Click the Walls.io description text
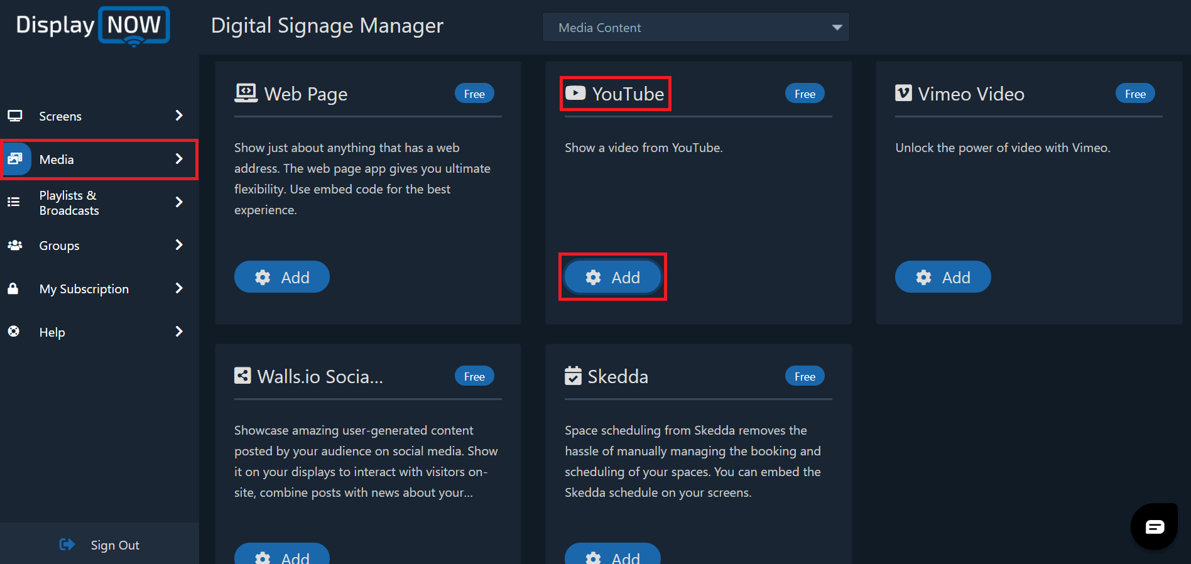The width and height of the screenshot is (1191, 564). pos(366,461)
